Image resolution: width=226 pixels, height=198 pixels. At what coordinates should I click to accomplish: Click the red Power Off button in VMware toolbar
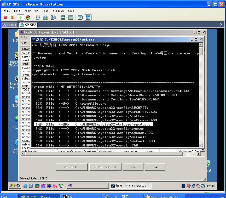click(x=5, y=18)
